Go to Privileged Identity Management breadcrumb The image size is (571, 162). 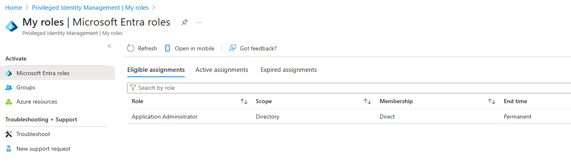90,8
